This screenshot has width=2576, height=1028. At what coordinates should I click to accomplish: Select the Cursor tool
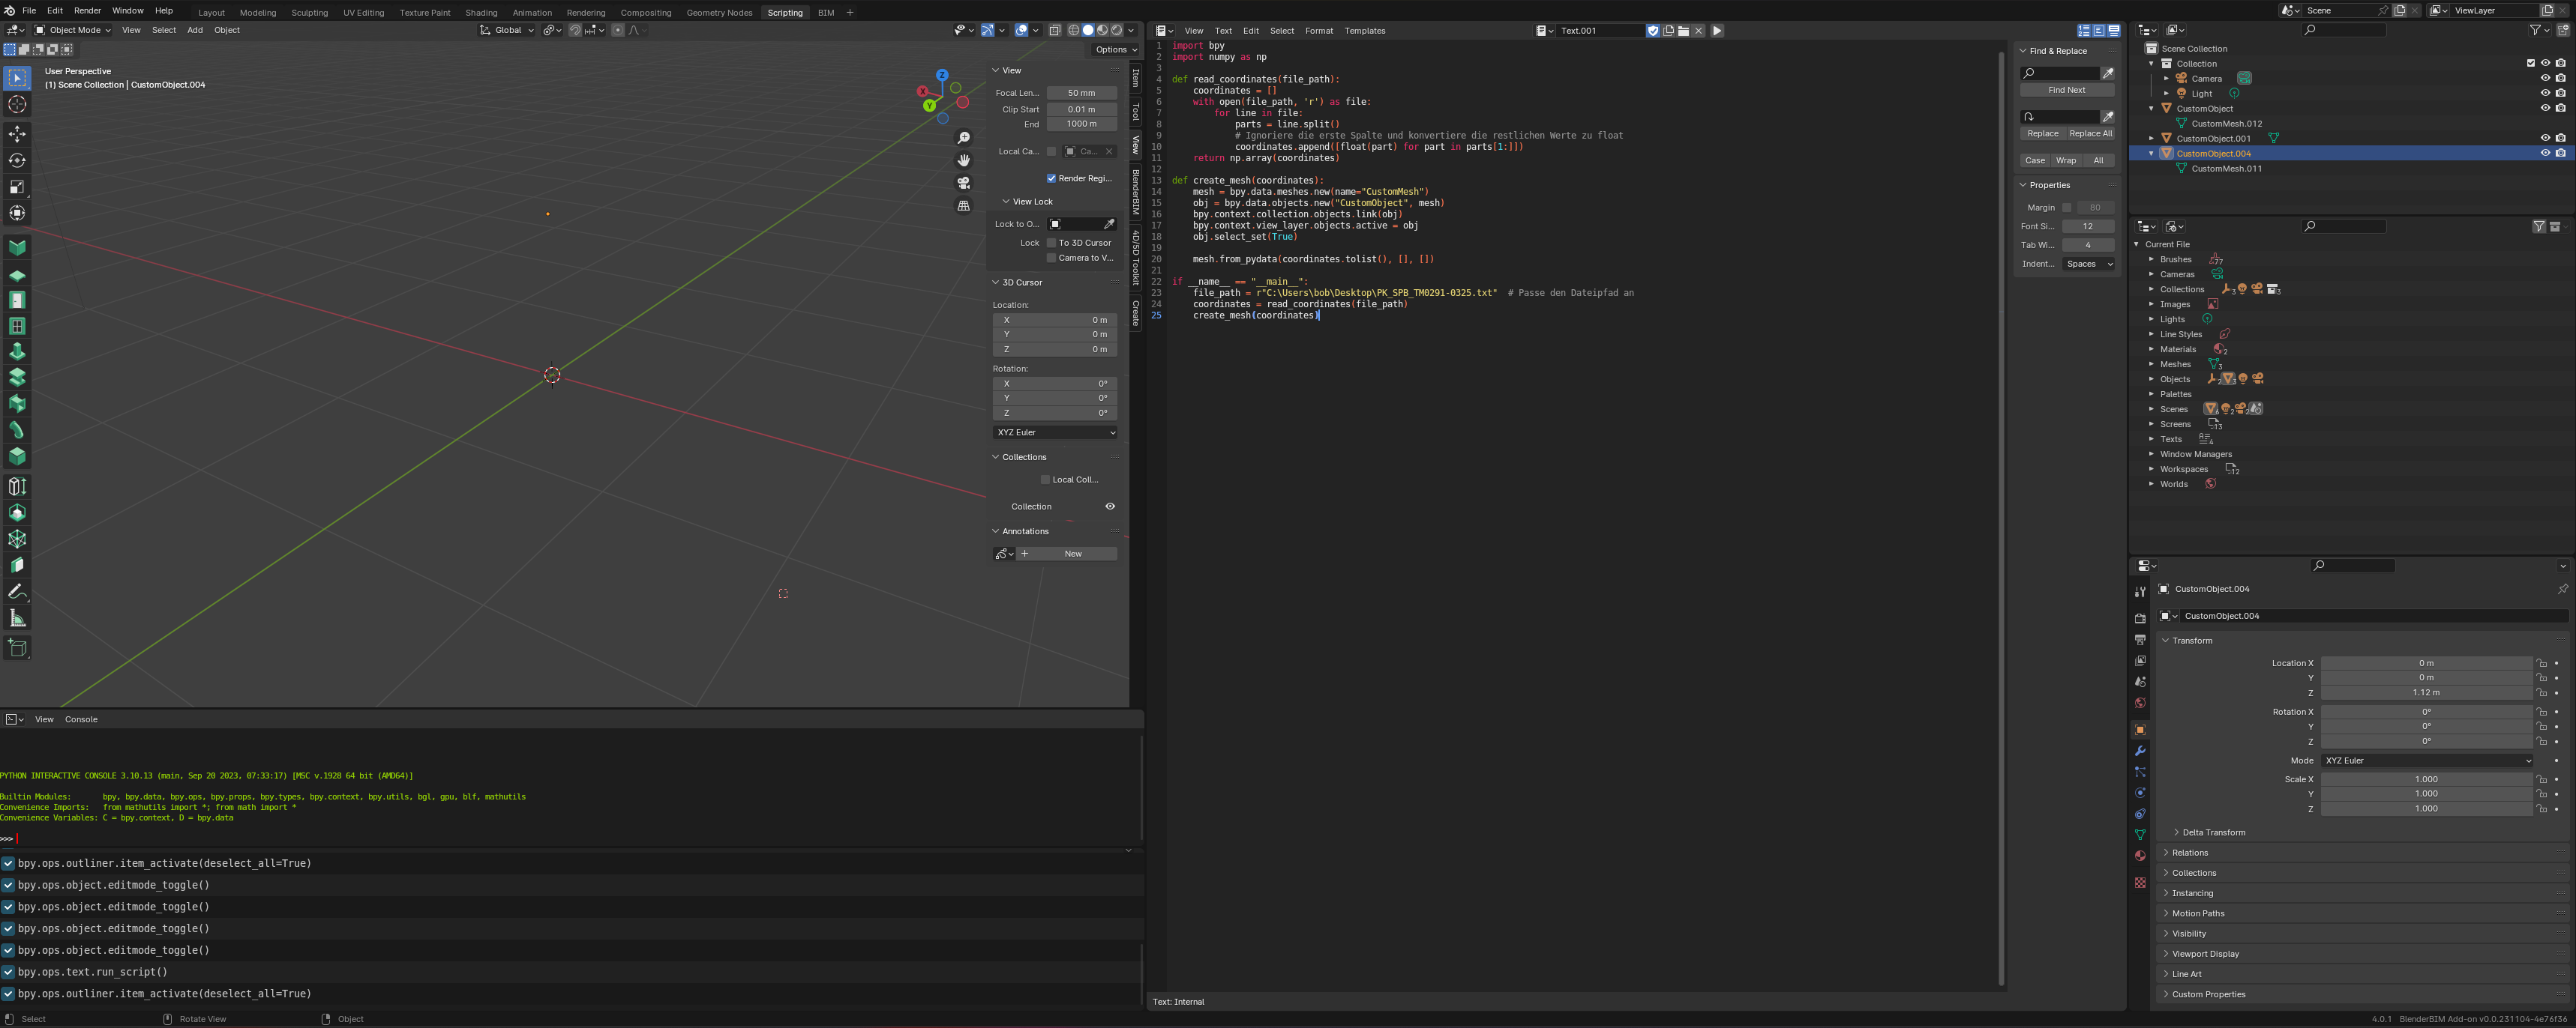(17, 104)
